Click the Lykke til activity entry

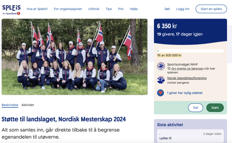(190, 136)
